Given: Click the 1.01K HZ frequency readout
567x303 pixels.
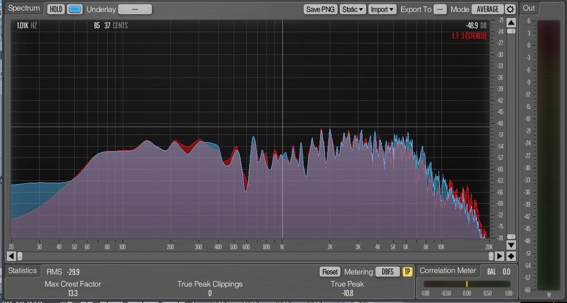Looking at the screenshot, I should pyautogui.click(x=26, y=25).
